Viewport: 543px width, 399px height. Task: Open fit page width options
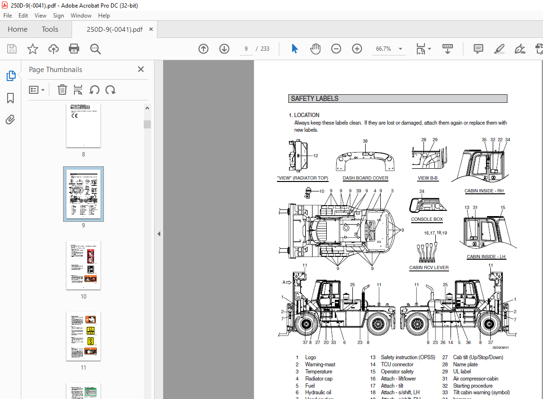[423, 49]
